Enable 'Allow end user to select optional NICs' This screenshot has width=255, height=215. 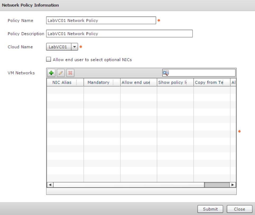click(49, 60)
